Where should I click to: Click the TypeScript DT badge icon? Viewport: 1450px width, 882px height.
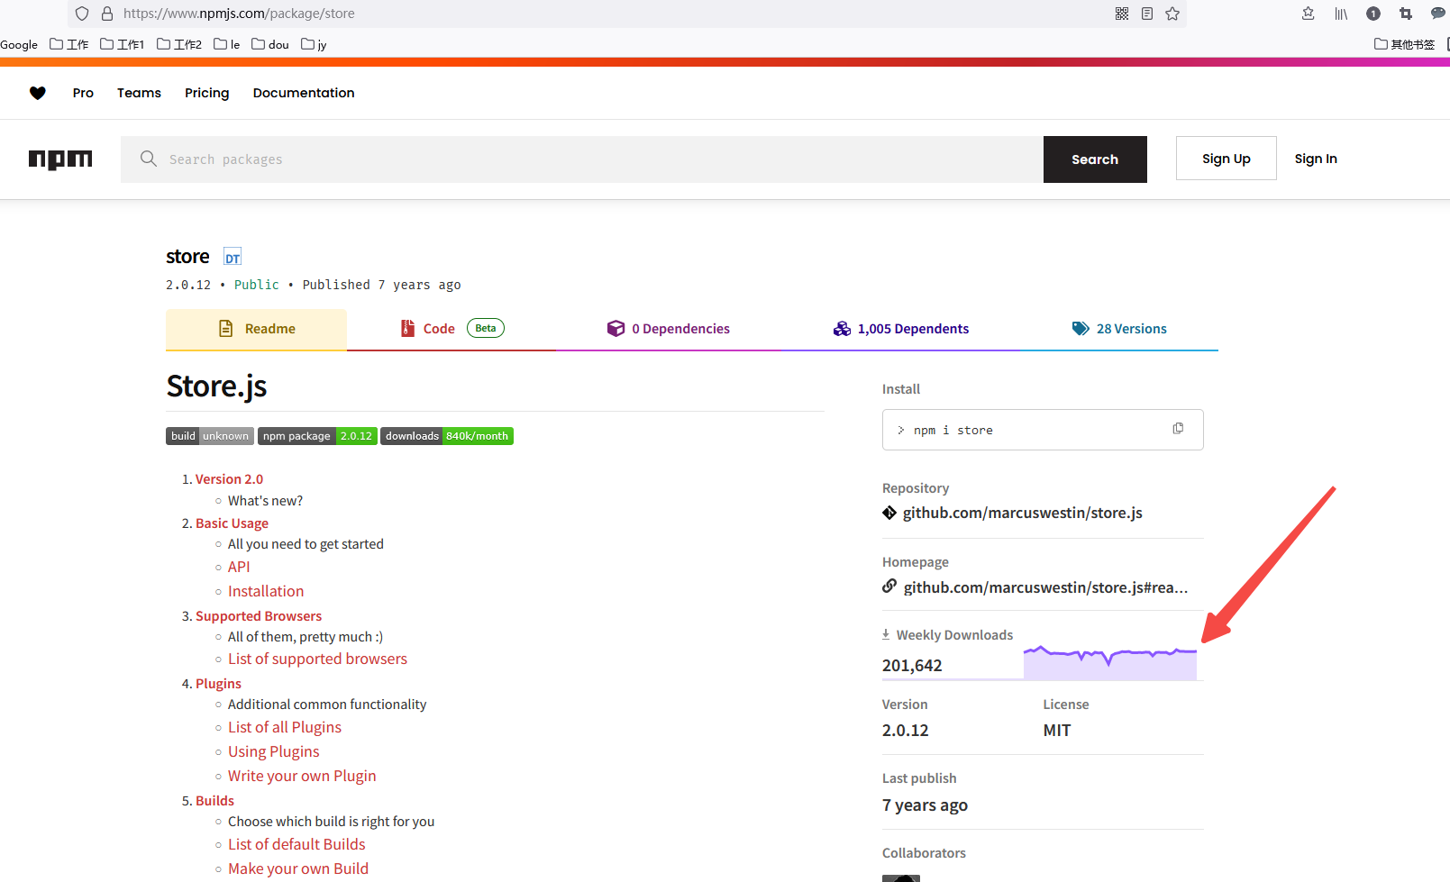click(x=233, y=258)
